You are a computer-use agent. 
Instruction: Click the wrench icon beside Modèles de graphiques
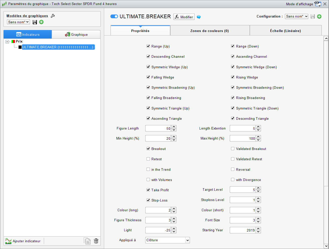53,16
